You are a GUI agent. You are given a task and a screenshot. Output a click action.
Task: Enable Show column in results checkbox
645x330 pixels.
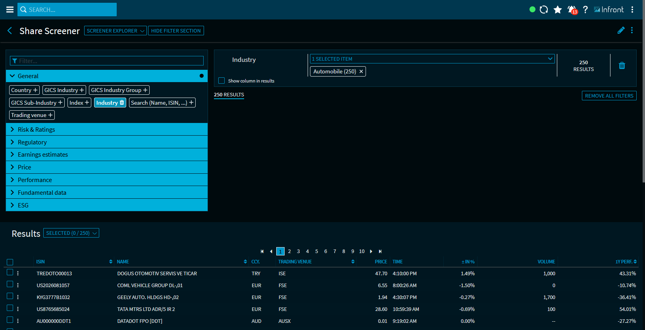pyautogui.click(x=221, y=81)
